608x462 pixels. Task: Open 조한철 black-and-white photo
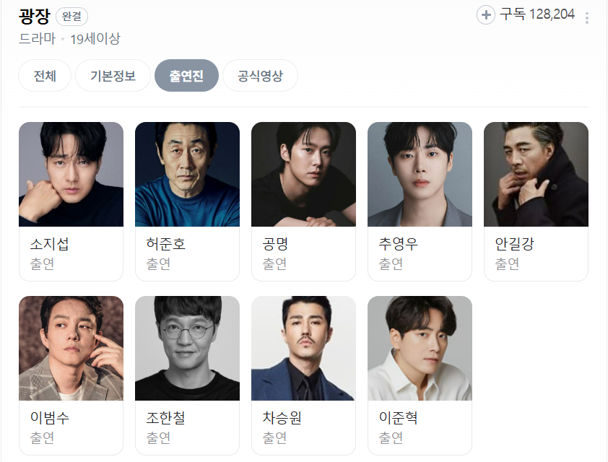coord(187,348)
